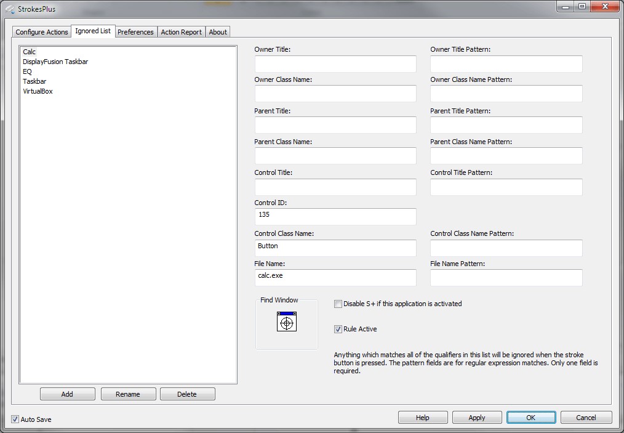This screenshot has width=624, height=433.
Task: Go to the About tab
Action: click(x=218, y=32)
